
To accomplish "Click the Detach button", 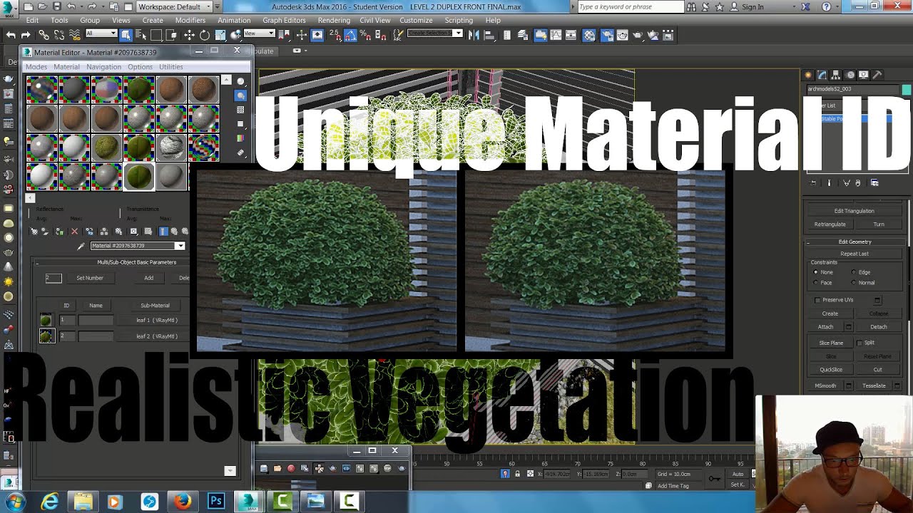I will click(x=879, y=327).
